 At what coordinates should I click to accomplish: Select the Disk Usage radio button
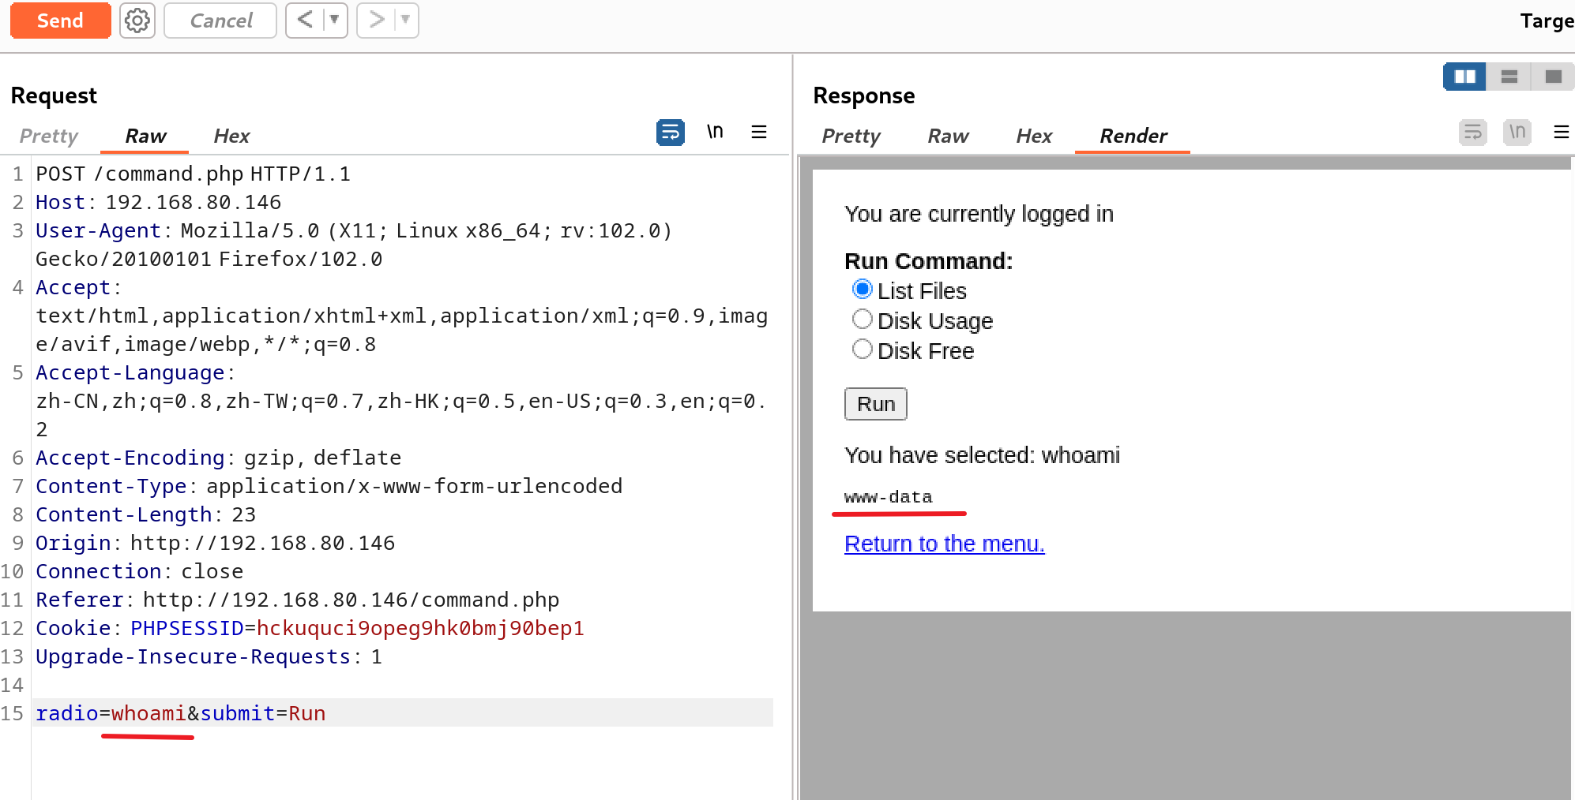point(863,320)
